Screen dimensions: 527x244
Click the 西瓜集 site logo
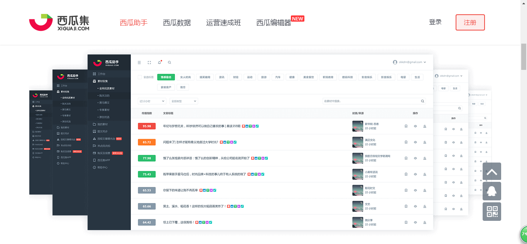coord(59,22)
